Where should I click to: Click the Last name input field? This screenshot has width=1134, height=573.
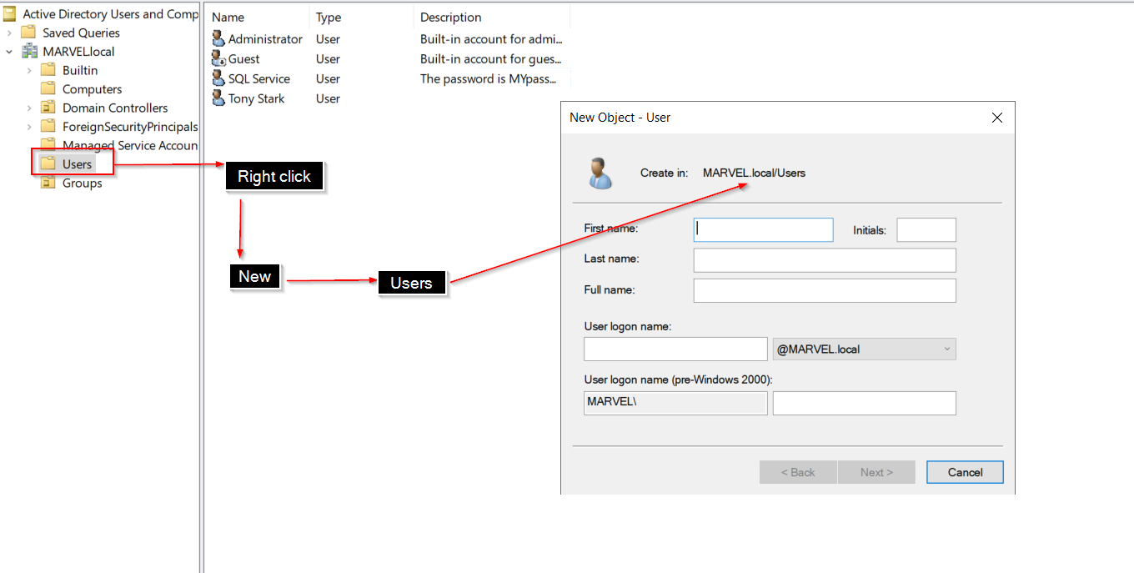(825, 260)
